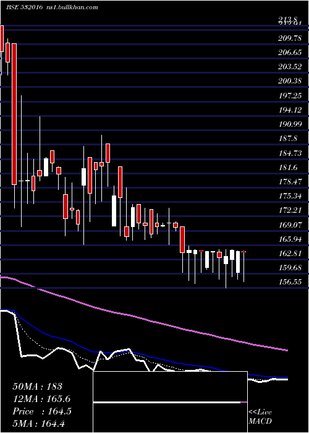This screenshot has height=433, width=309.
Task: Select the 197.25 price axis label
Action: pyautogui.click(x=290, y=96)
